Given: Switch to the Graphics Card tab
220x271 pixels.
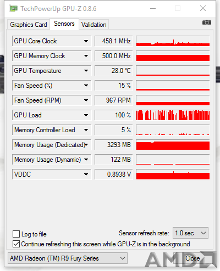Looking at the screenshot, I should 29,25.
